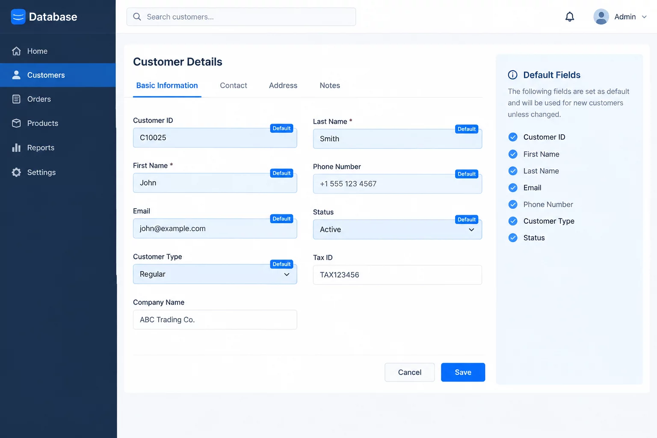The image size is (657, 438).
Task: Toggle the First Name default checkmark
Action: click(513, 154)
